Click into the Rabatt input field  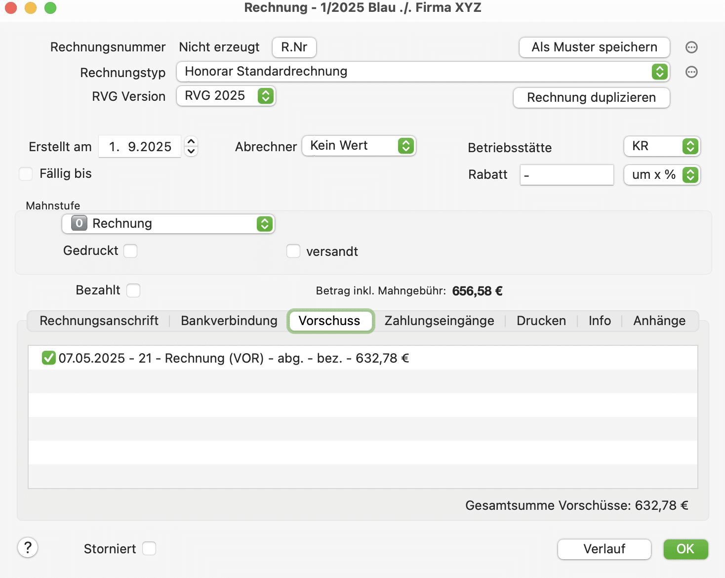click(x=566, y=175)
